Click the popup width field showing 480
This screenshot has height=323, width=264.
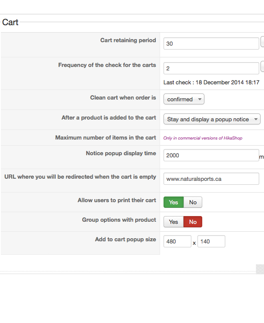coord(177,241)
